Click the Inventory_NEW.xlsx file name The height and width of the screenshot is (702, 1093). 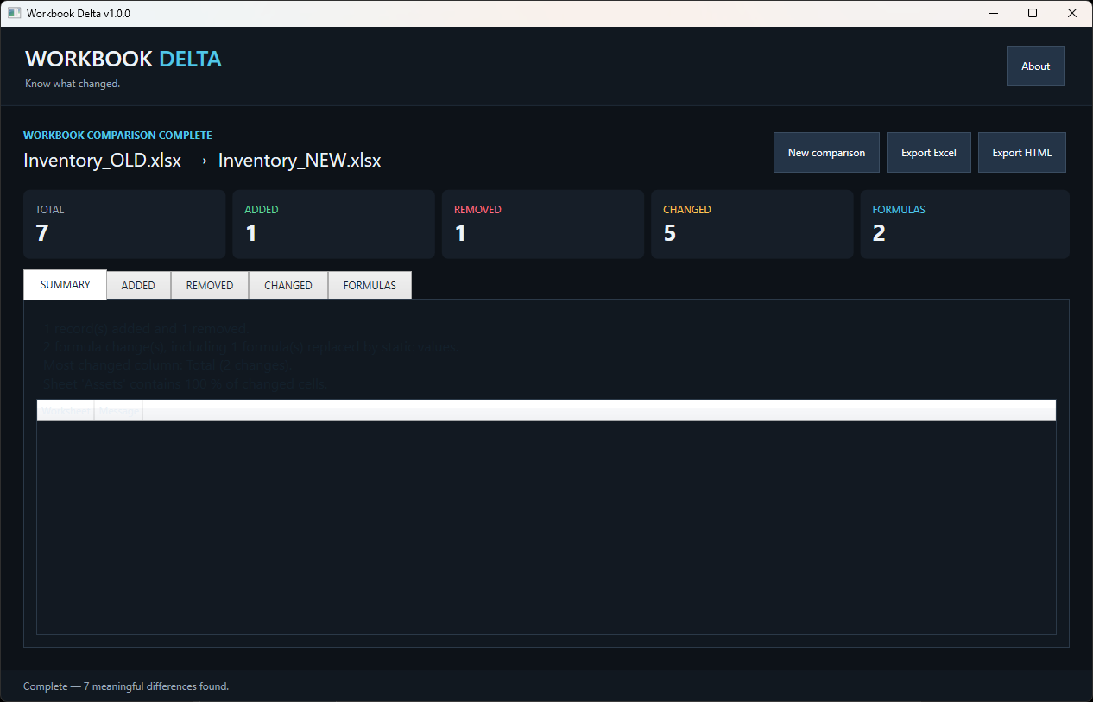pos(300,161)
